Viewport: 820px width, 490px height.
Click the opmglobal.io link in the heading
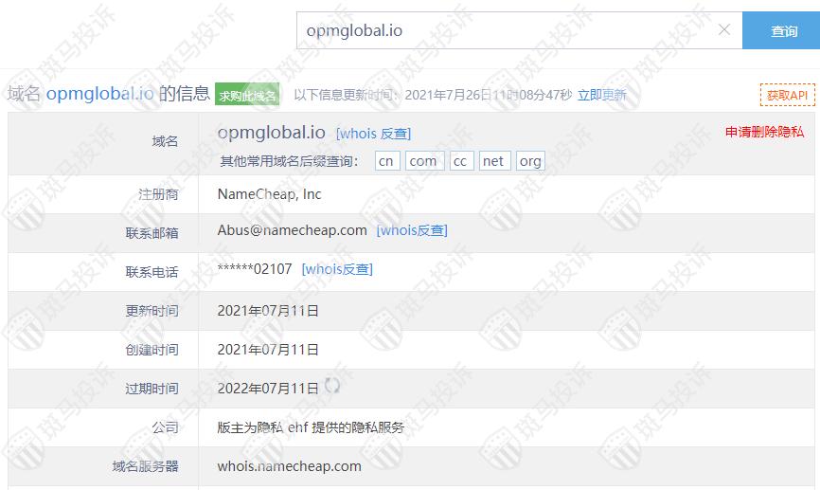point(99,94)
